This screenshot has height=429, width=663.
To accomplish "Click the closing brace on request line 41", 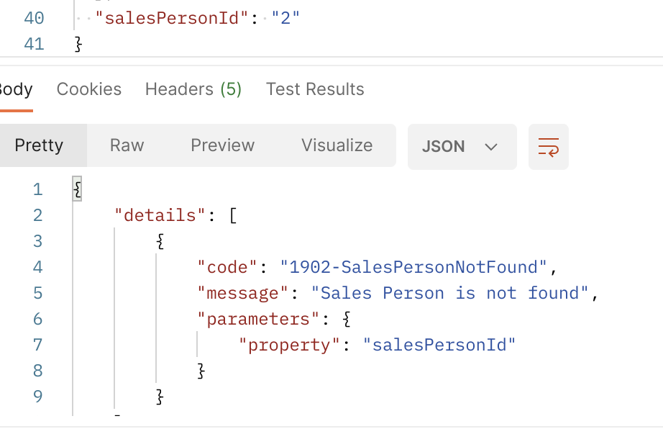I will (78, 44).
